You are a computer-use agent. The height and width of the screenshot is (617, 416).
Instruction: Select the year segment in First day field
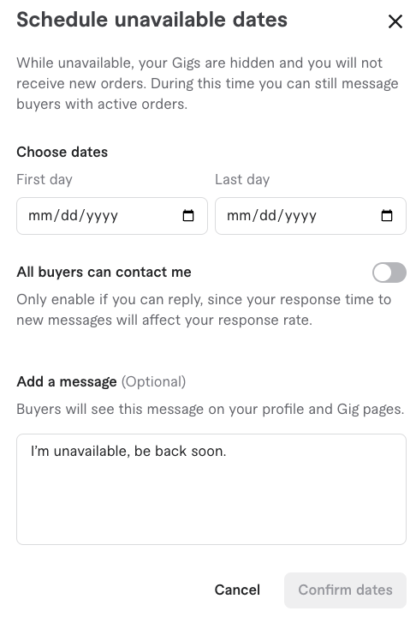(x=102, y=216)
